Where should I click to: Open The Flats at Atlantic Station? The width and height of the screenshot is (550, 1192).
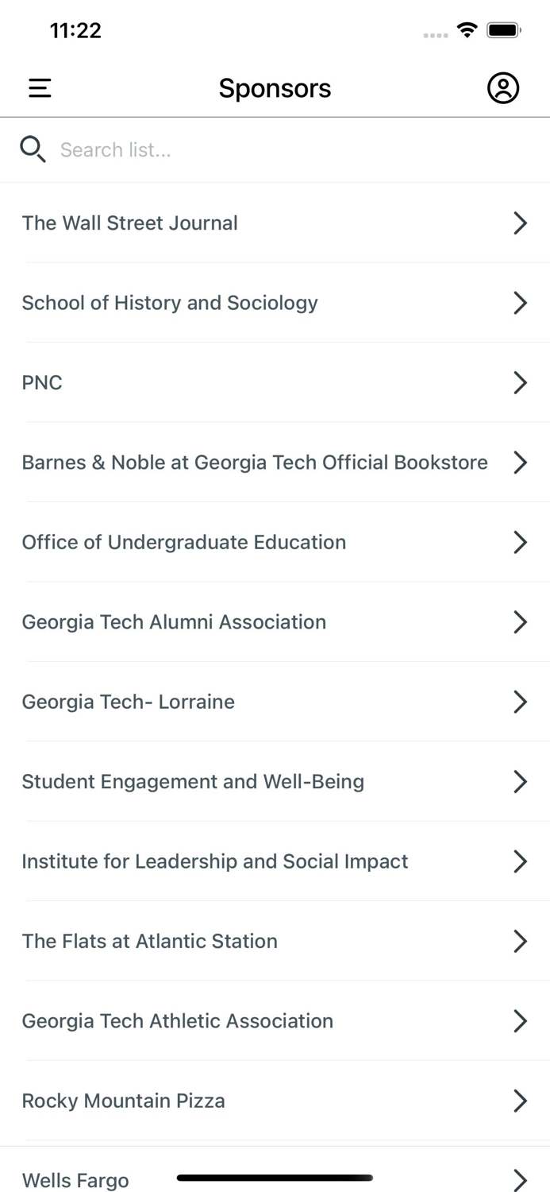(149, 941)
